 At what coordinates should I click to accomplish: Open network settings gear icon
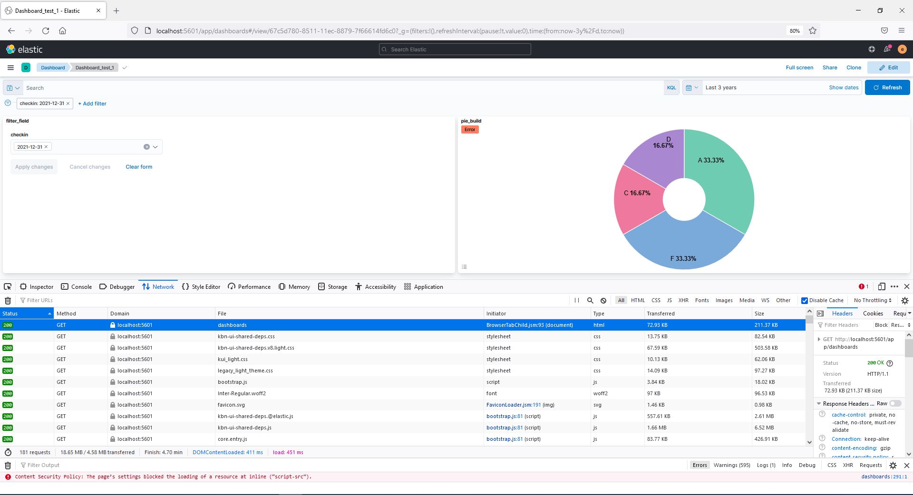[904, 300]
